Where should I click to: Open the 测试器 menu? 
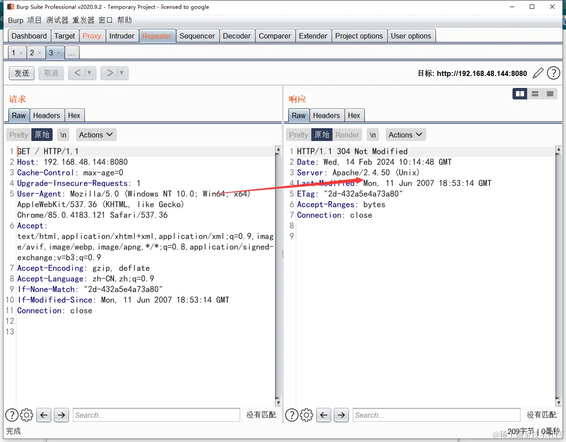point(57,20)
